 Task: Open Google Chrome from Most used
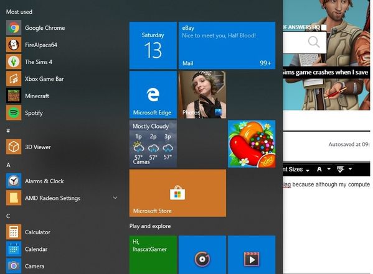click(x=63, y=28)
